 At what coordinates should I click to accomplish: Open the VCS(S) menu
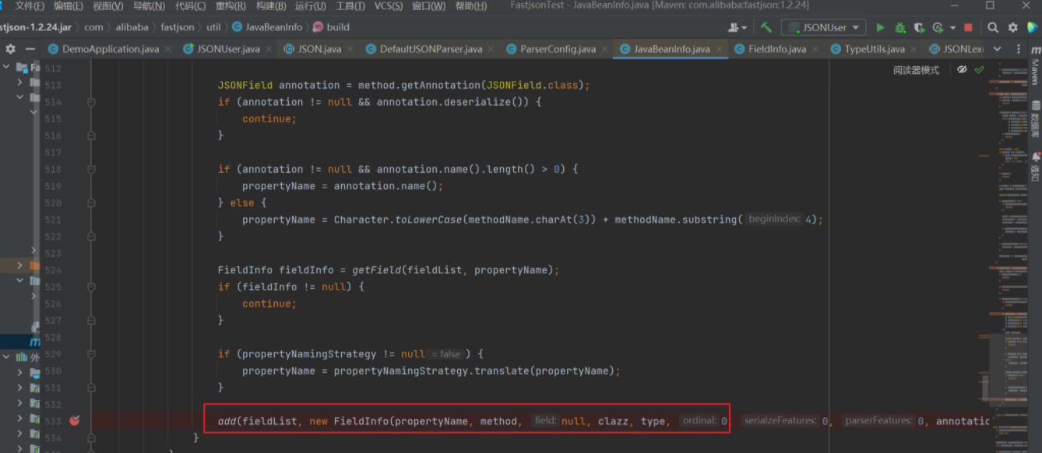click(x=389, y=6)
